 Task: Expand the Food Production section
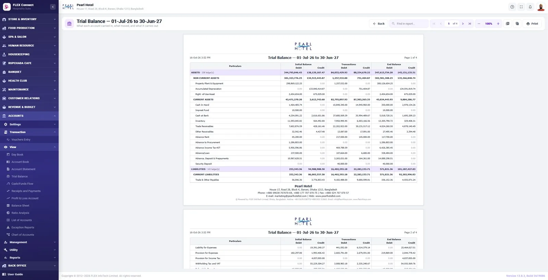29,28
